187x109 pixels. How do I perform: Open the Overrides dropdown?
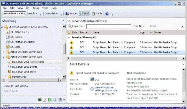51,13
